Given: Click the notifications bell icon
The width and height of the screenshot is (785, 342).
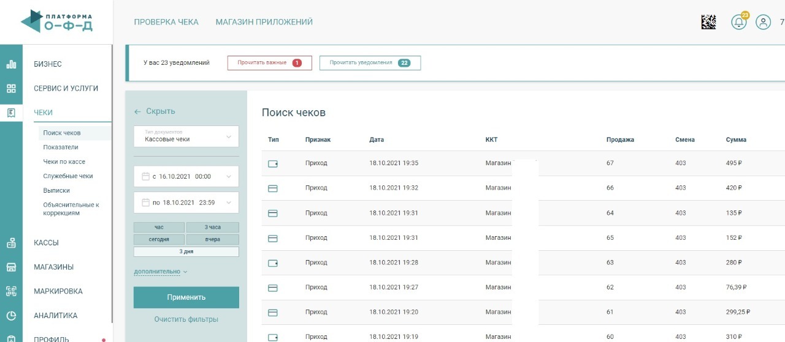Looking at the screenshot, I should (739, 23).
